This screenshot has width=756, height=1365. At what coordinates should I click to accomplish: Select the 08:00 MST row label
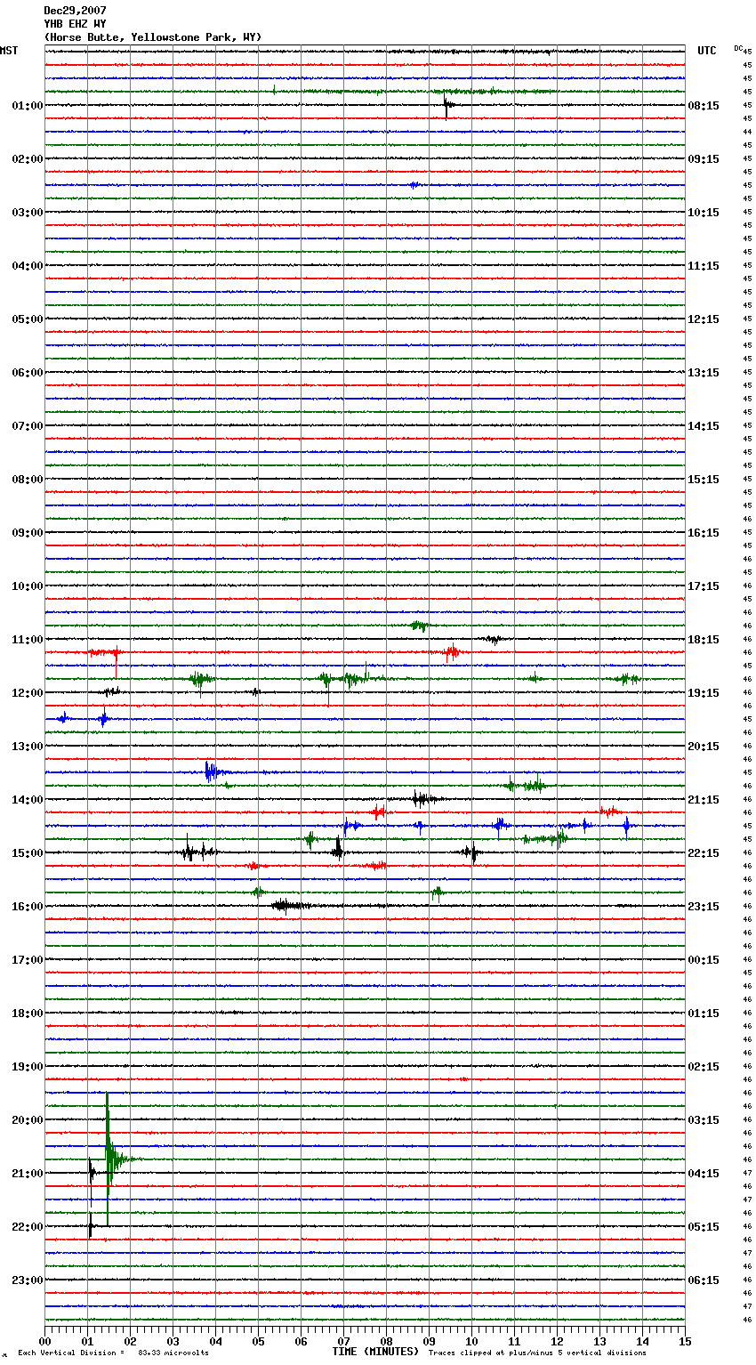[x=28, y=480]
